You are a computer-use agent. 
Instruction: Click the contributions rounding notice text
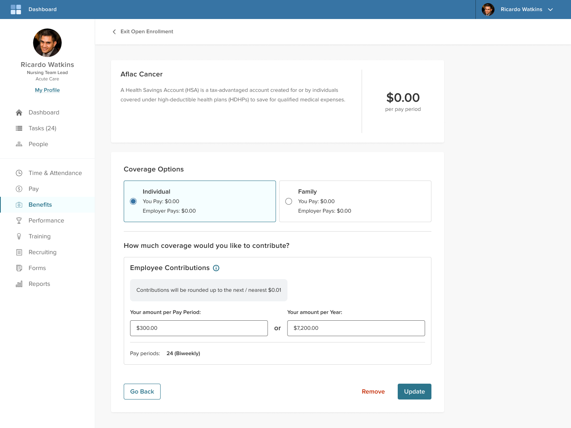(x=209, y=290)
